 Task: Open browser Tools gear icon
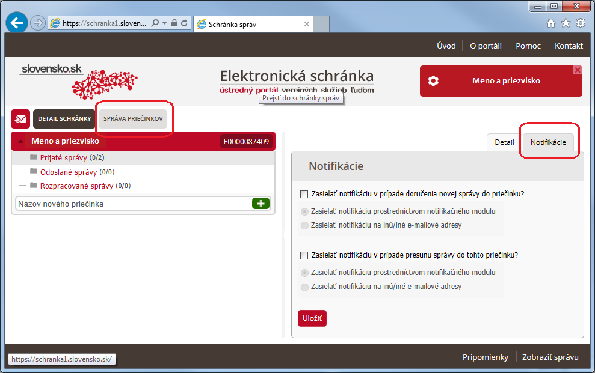click(x=581, y=23)
